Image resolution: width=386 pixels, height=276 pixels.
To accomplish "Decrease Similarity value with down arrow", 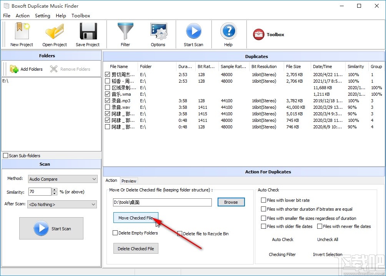I will coord(55,193).
